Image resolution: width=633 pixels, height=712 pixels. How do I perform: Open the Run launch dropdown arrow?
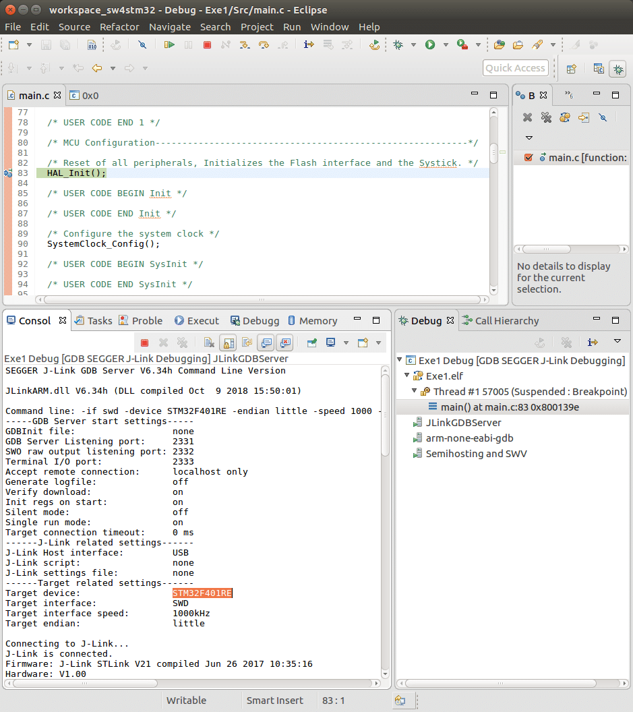446,45
